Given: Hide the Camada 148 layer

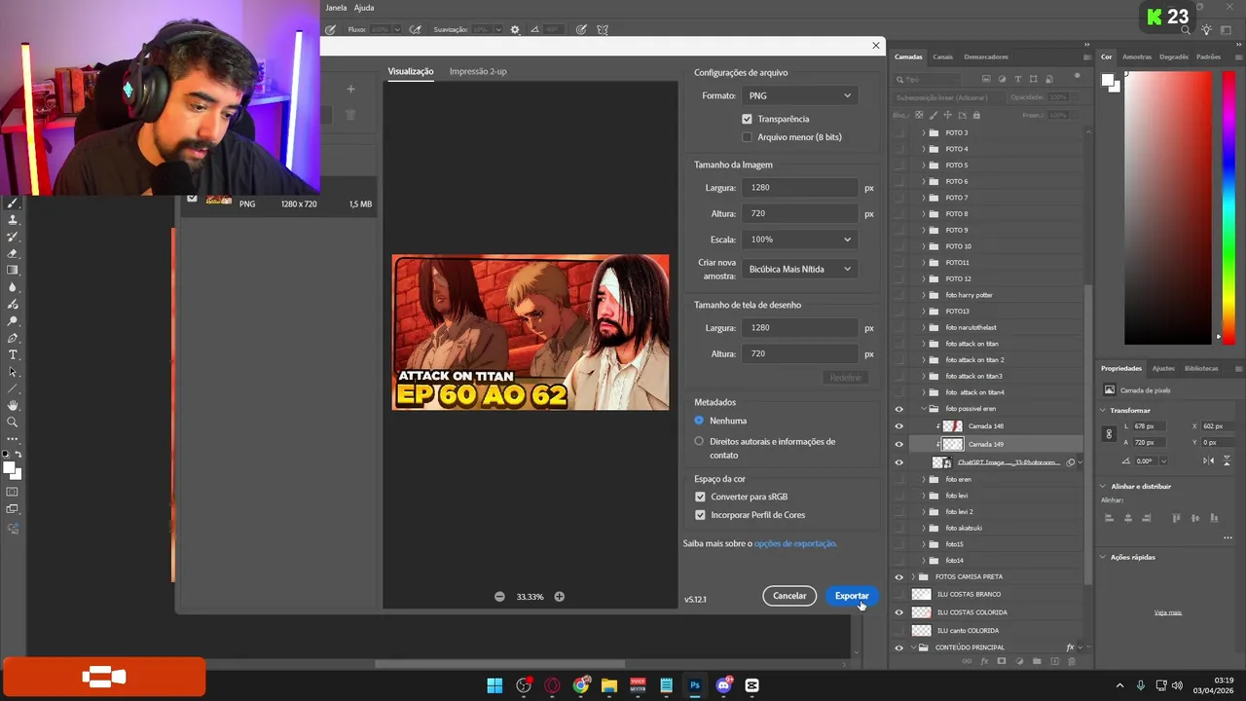Looking at the screenshot, I should click(898, 426).
